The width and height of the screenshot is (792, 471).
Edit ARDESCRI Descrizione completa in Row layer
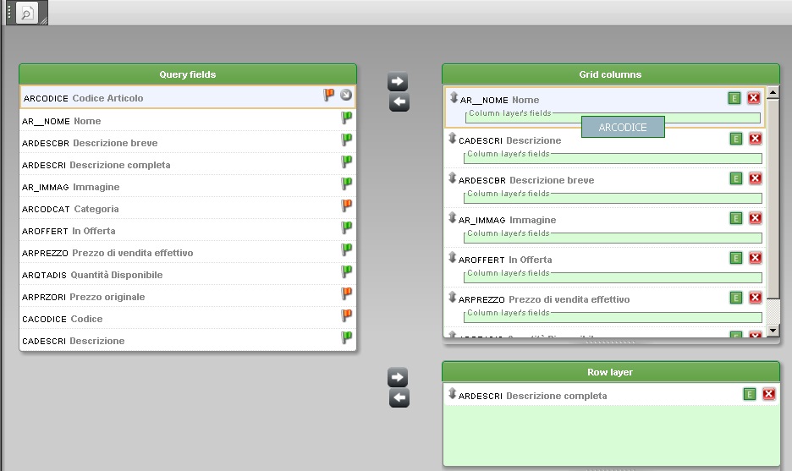click(749, 394)
